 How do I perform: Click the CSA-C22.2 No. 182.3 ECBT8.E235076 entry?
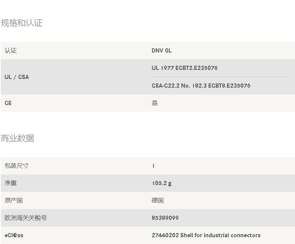(x=201, y=85)
